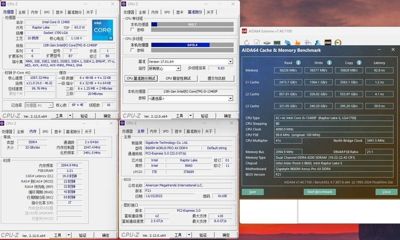Image resolution: width=400 pixels, height=240 pixels.
Task: Open 关于 tab in the benchmark window
Action: click(210, 12)
